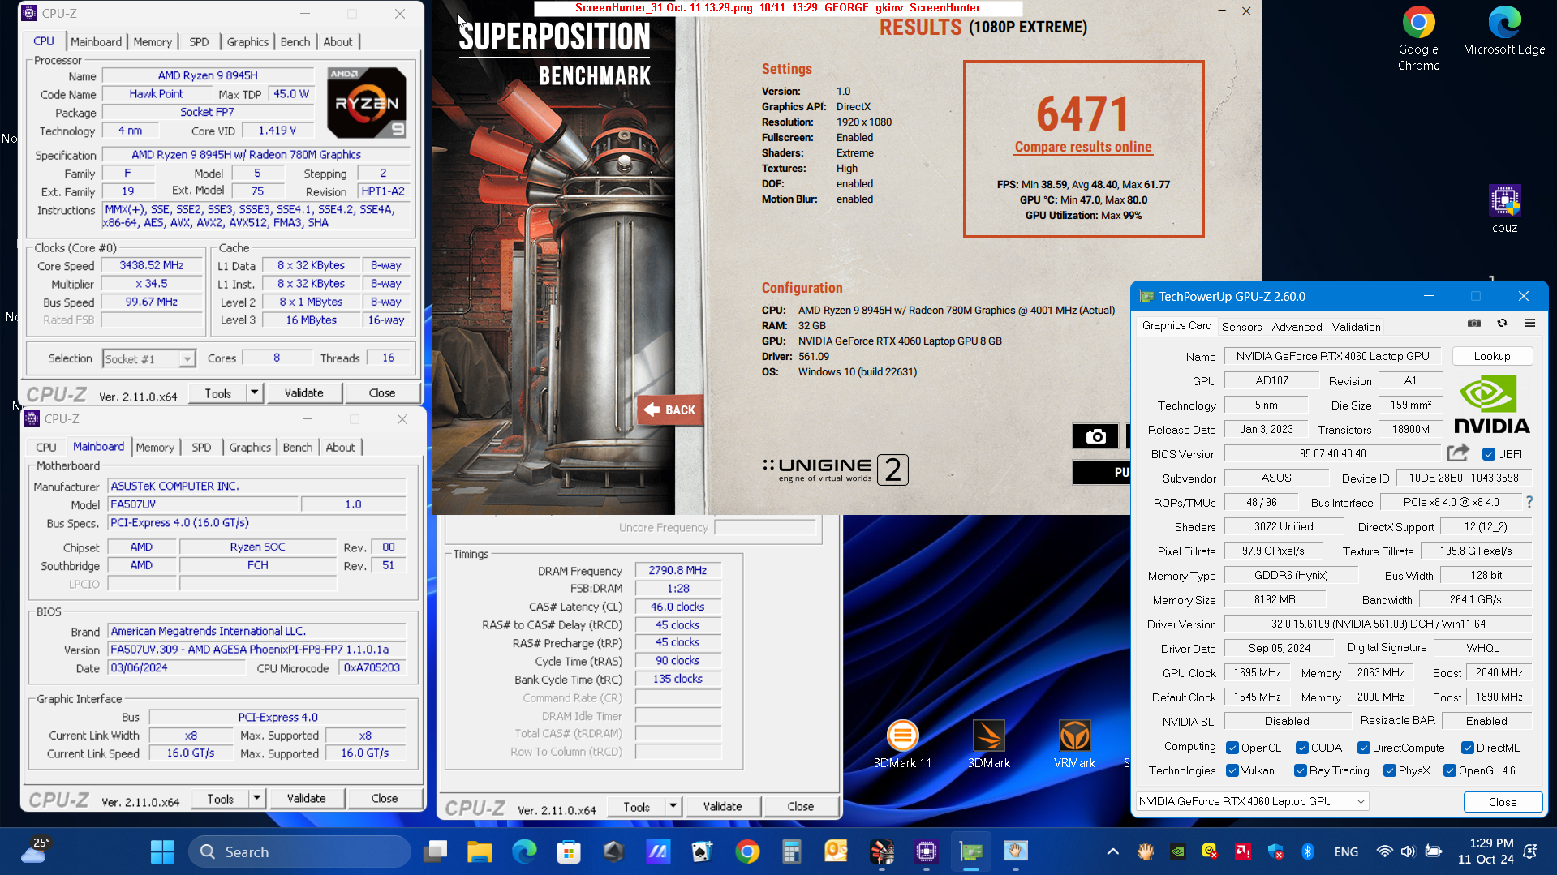This screenshot has height=875, width=1557.
Task: Toggle the PhysX checkbox
Action: coord(1389,770)
